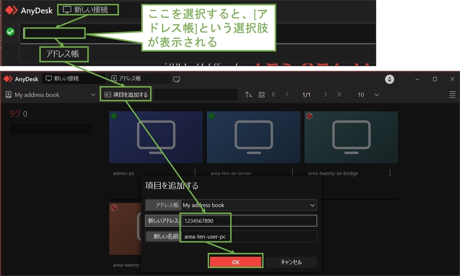Click offline status icon on orange tile

pos(114,208)
